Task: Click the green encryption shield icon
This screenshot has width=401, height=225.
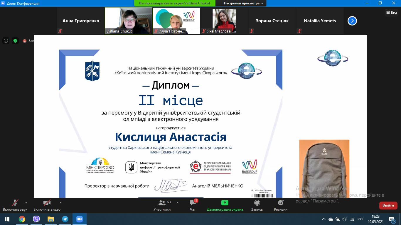Action: pos(15,41)
